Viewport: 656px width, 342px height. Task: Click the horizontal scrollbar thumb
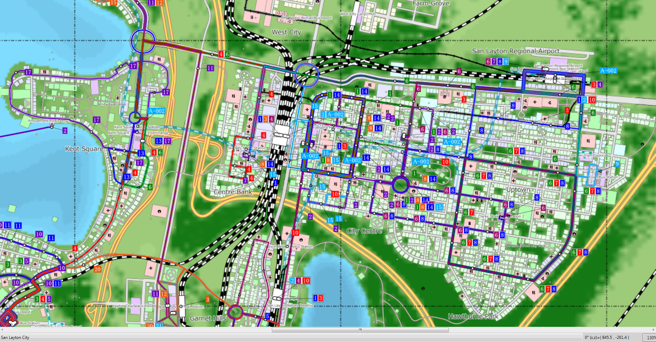coord(360,330)
